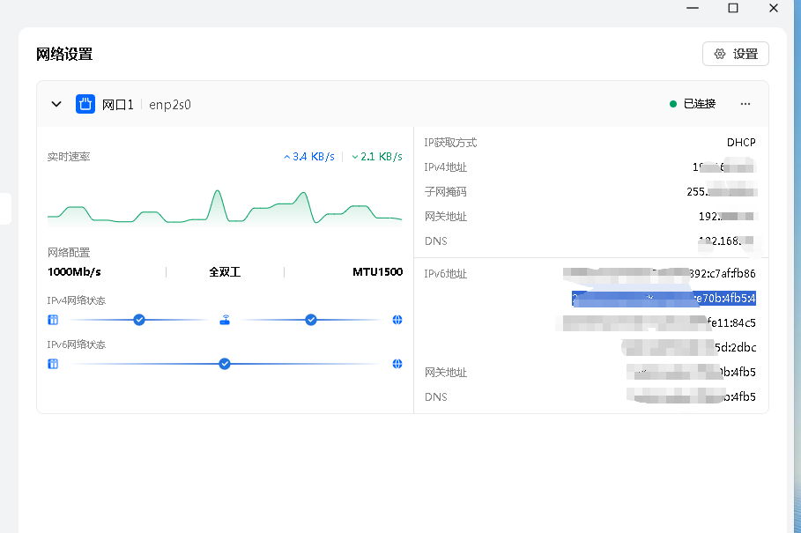This screenshot has width=801, height=533.
Task: Click the NAS device icon in IPv6网络状态 row
Action: (53, 364)
